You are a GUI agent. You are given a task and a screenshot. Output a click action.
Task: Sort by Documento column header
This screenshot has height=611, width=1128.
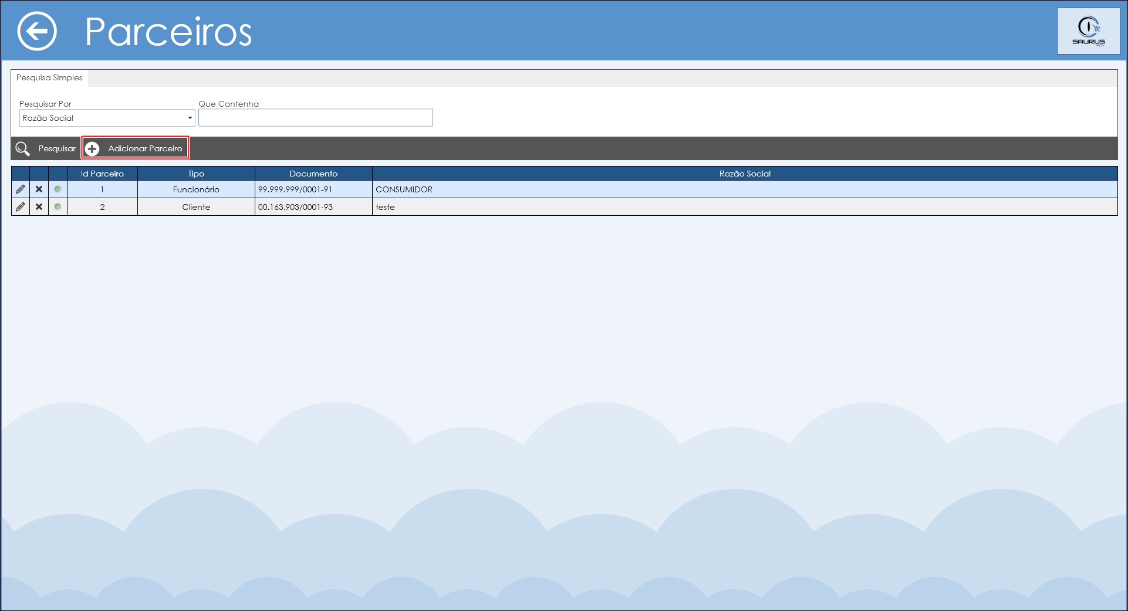313,174
